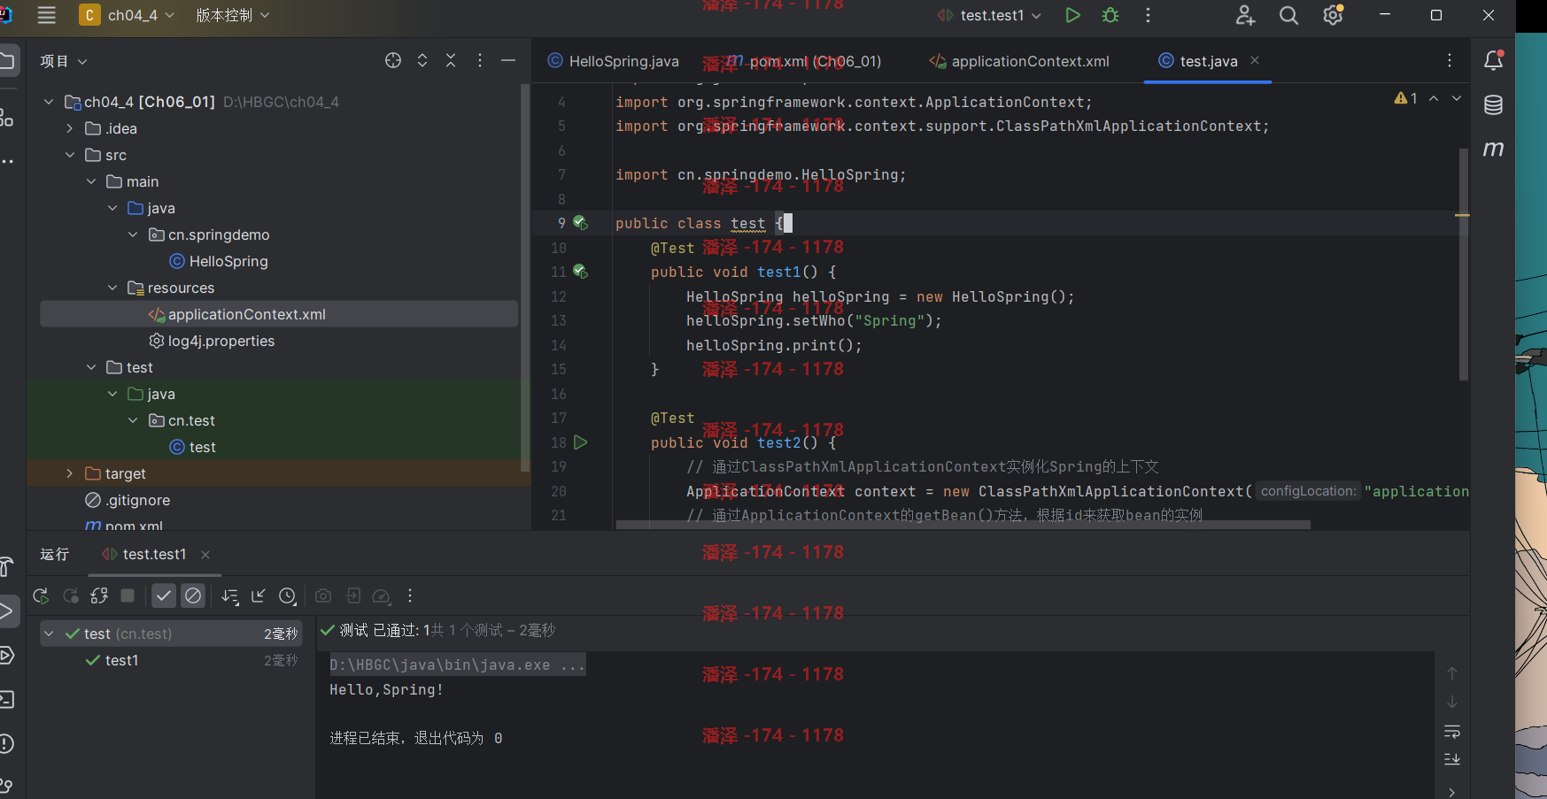Click the editor vertical scrollbar
The image size is (1547, 799).
(x=1464, y=265)
